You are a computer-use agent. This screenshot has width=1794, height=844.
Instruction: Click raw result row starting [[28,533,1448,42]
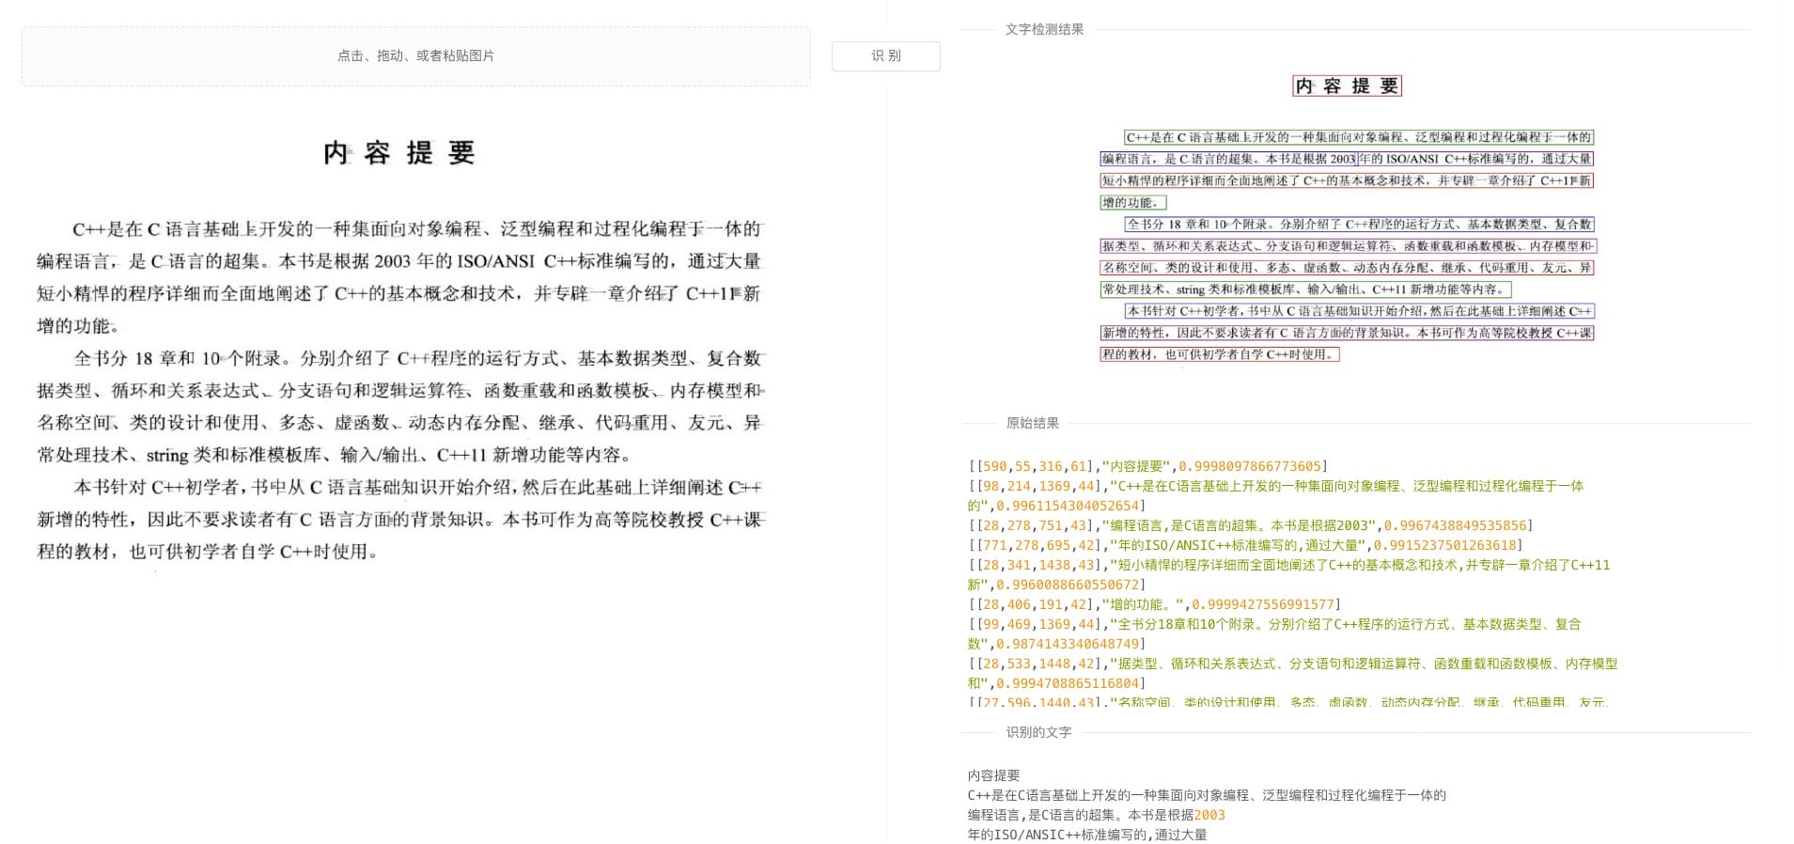(x=1292, y=674)
